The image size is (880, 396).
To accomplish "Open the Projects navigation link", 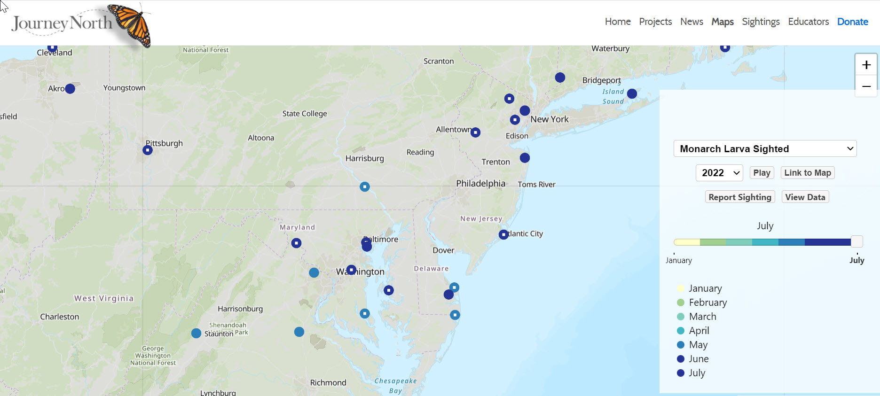I will pos(655,22).
